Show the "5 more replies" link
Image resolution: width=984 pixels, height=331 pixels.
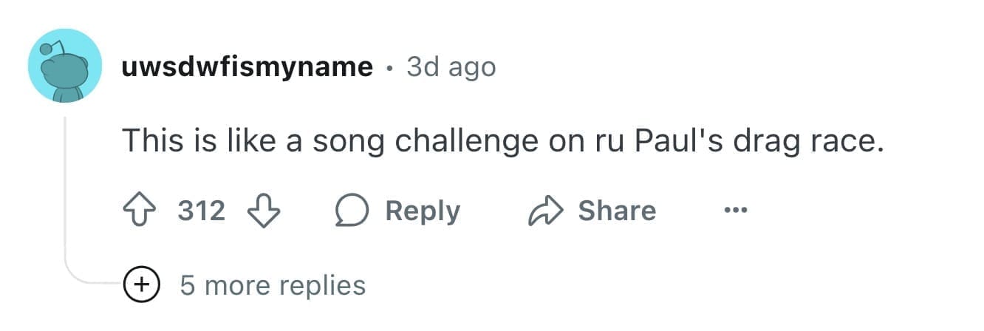(273, 285)
